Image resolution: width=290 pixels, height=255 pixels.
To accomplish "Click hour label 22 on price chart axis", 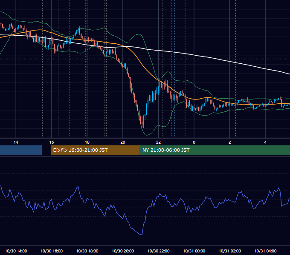I will click(x=158, y=142).
